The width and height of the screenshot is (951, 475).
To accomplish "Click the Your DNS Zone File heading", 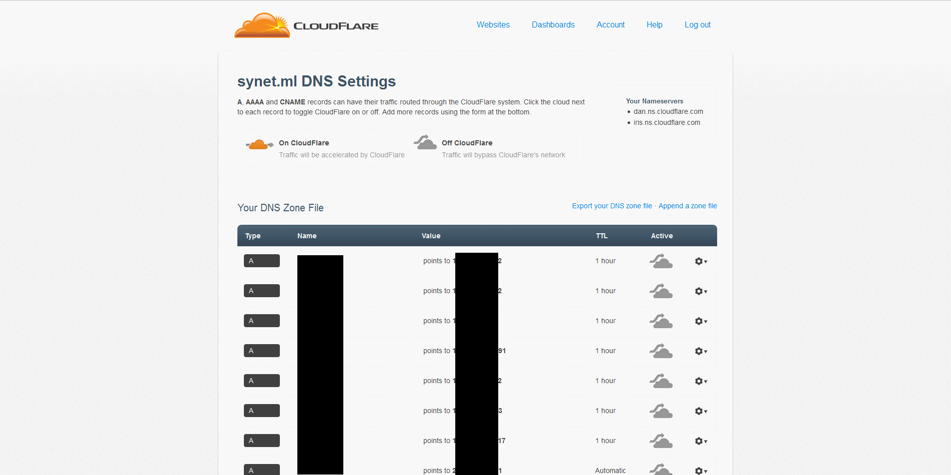I will 280,208.
